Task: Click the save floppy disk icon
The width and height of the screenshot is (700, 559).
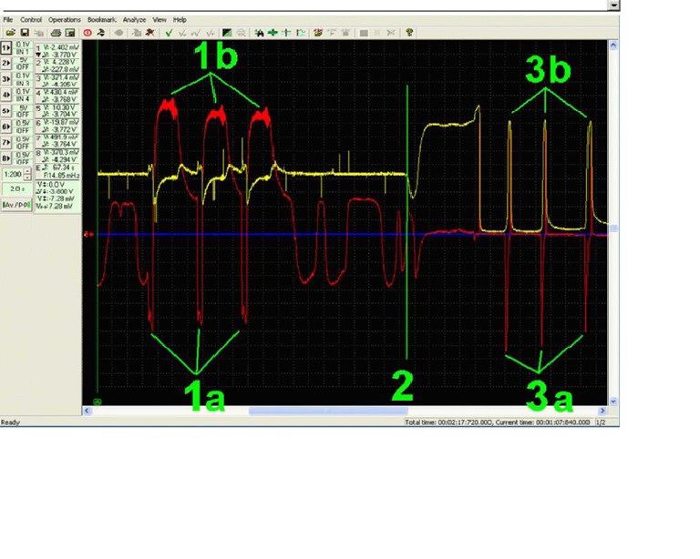Action: pyautogui.click(x=25, y=33)
